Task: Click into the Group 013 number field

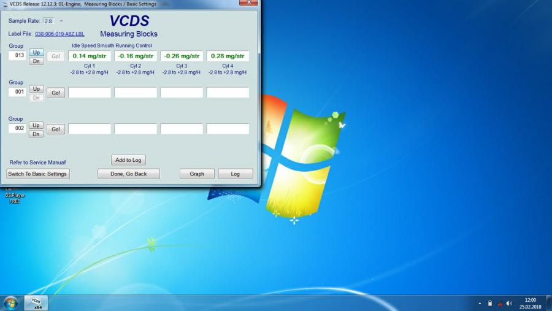Action: coord(17,56)
